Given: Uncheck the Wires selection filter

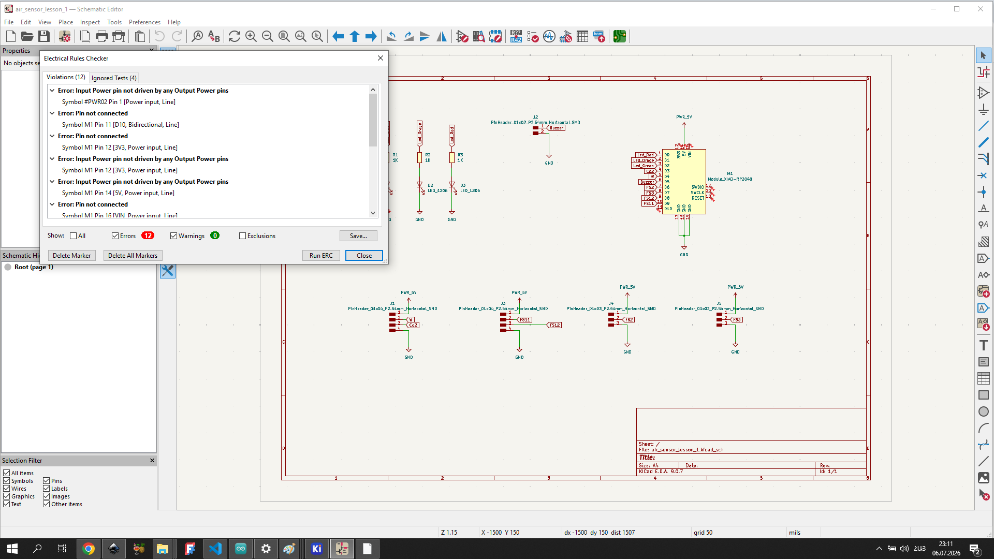Looking at the screenshot, I should coord(7,489).
